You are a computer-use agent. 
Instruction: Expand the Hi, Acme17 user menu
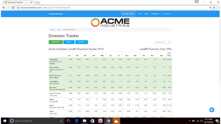point(167,14)
